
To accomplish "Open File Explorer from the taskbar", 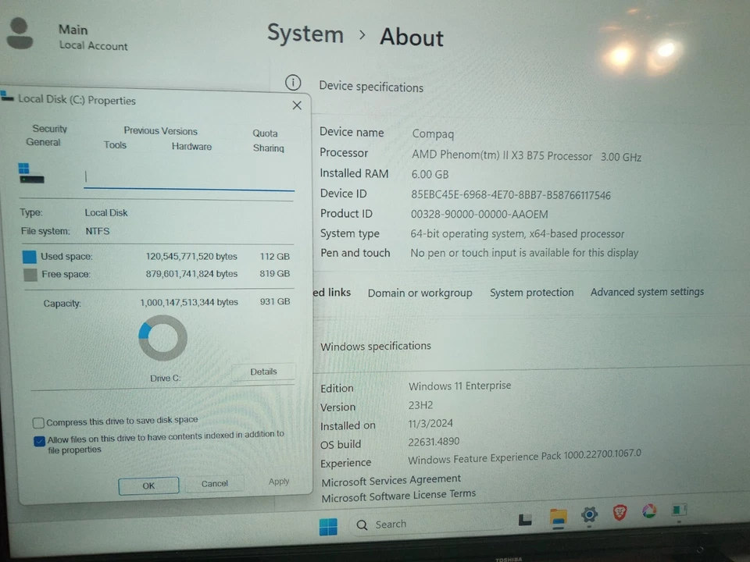I will (x=557, y=515).
